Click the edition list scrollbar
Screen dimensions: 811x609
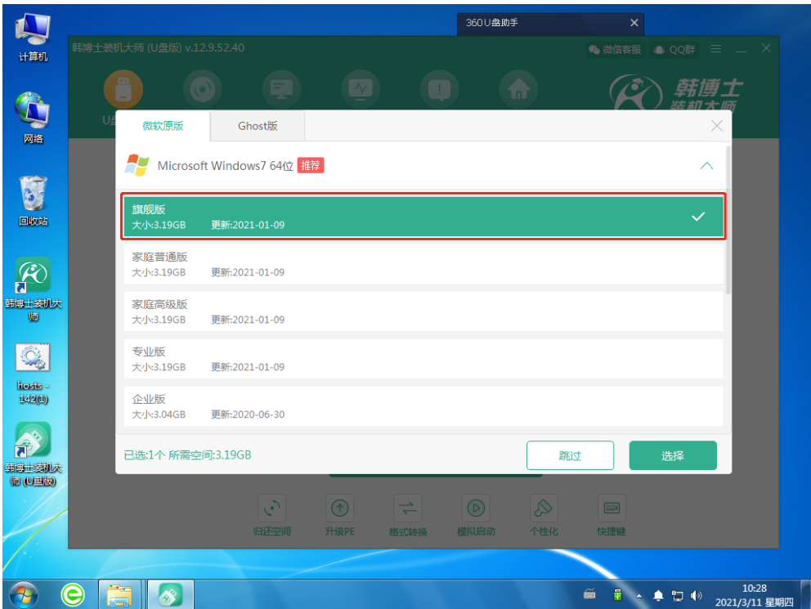tap(728, 220)
